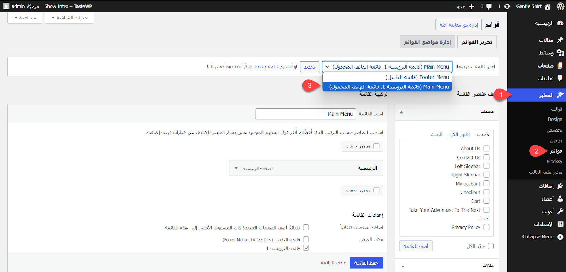The height and width of the screenshot is (272, 566).
Task: Tick the Cart page checkbox
Action: (486, 201)
